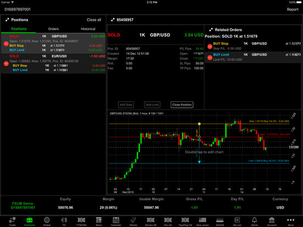Tap red minus icon for EUR/USD position
This screenshot has height=227, width=303.
pos(6,63)
